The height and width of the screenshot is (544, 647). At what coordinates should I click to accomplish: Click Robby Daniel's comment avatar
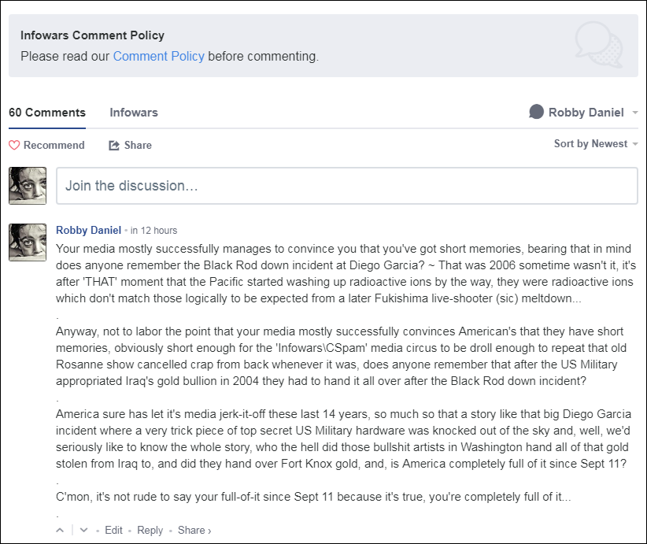[28, 242]
